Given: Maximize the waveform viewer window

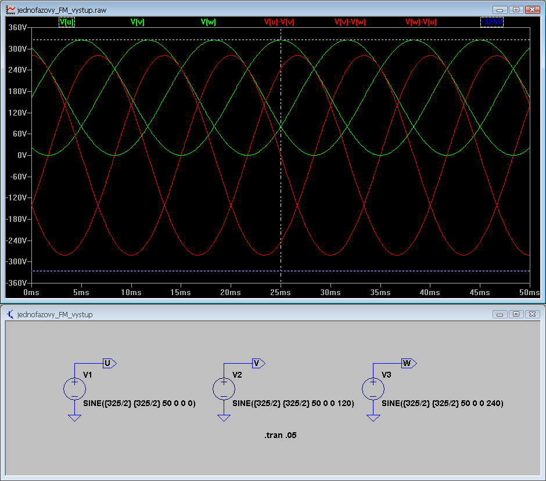Looking at the screenshot, I should click(515, 10).
